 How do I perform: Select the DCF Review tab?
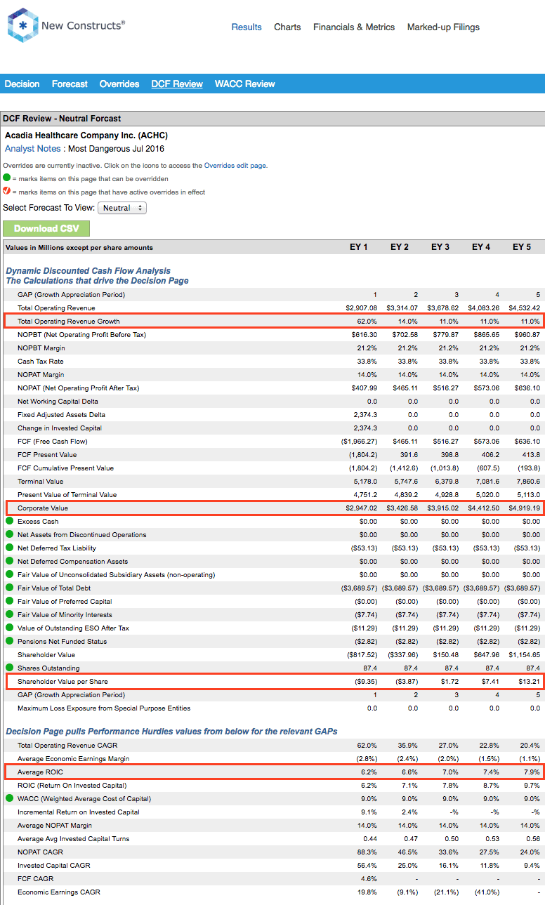pos(177,84)
